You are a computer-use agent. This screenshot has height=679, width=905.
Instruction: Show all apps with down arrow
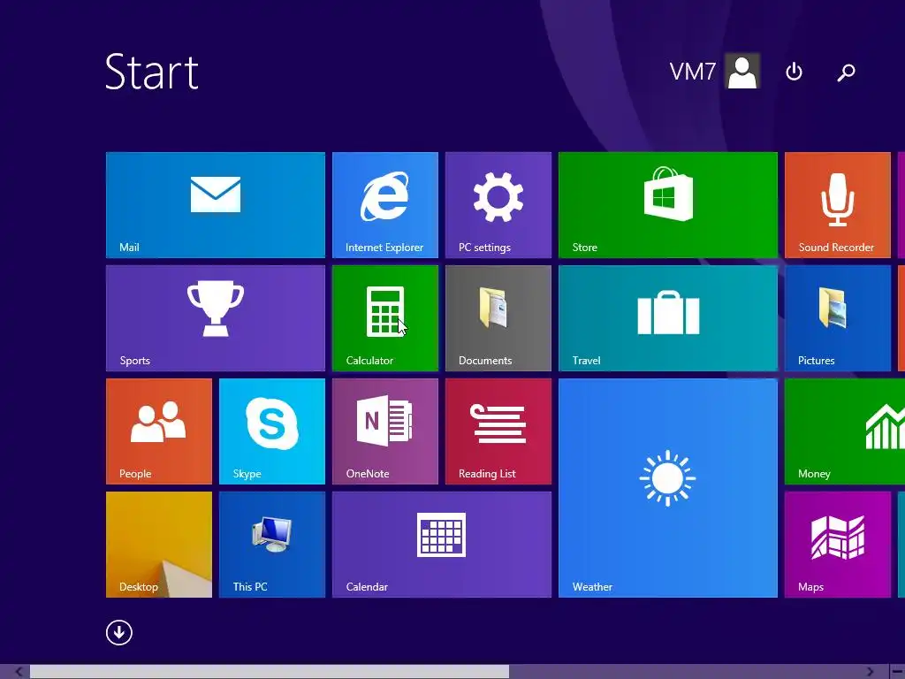point(119,632)
